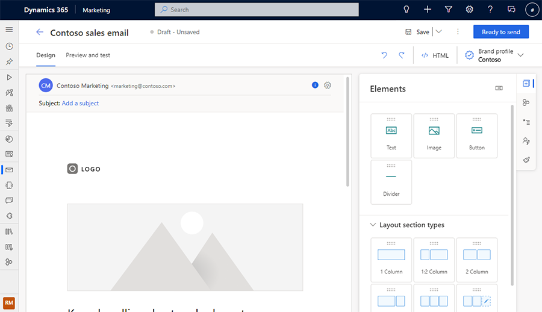Click the lightbulb icon in top bar
The height and width of the screenshot is (312, 542).
(x=406, y=10)
